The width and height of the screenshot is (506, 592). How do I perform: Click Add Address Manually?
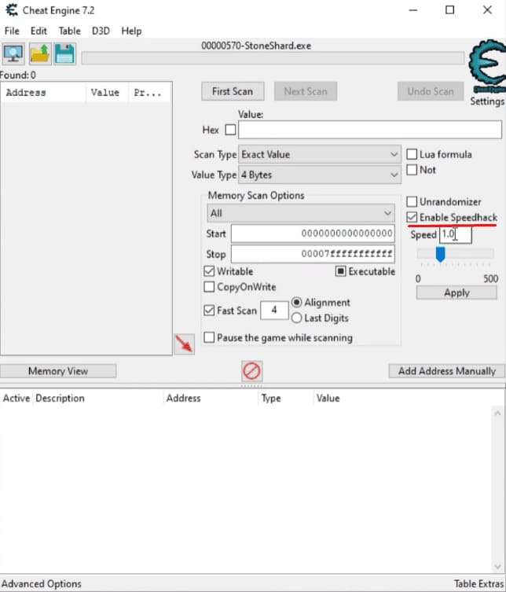[x=447, y=371]
